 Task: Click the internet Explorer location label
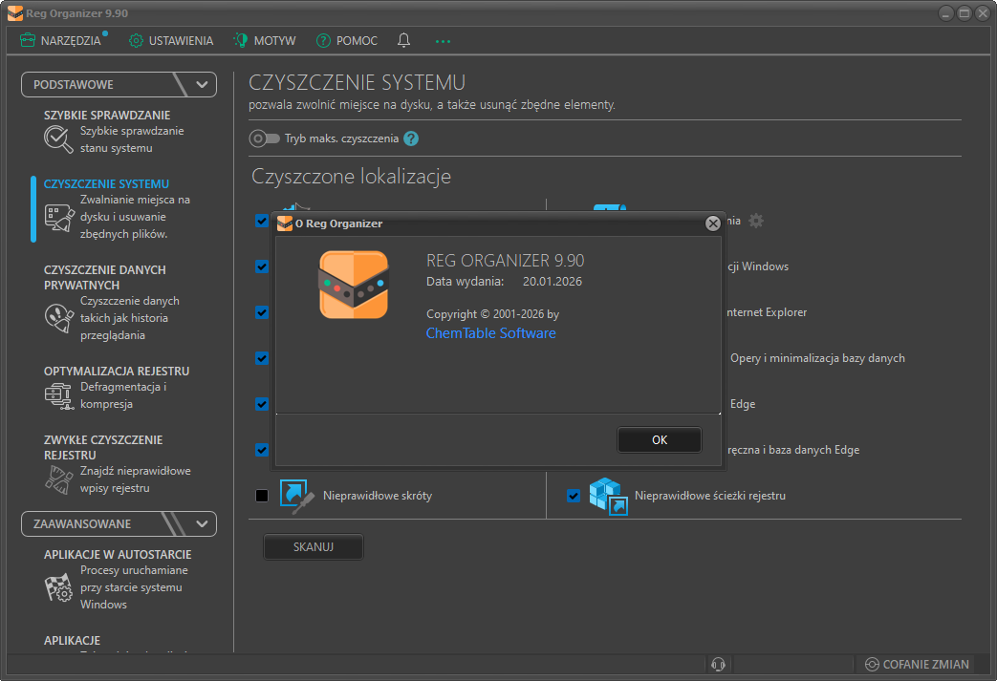click(x=767, y=312)
